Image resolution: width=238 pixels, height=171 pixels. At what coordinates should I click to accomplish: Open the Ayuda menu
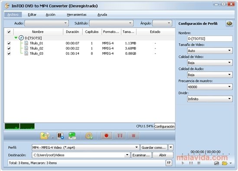(102, 15)
